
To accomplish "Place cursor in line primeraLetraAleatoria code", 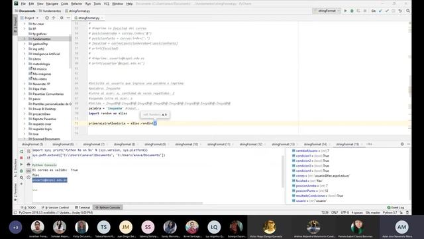I will coord(123,123).
